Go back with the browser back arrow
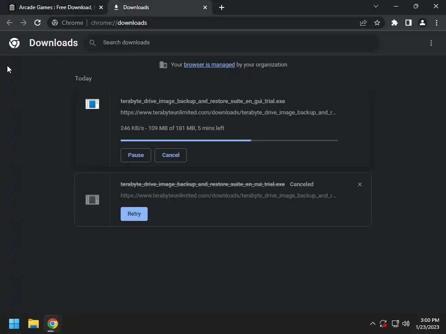Viewport: 446px width, 334px height. click(10, 23)
